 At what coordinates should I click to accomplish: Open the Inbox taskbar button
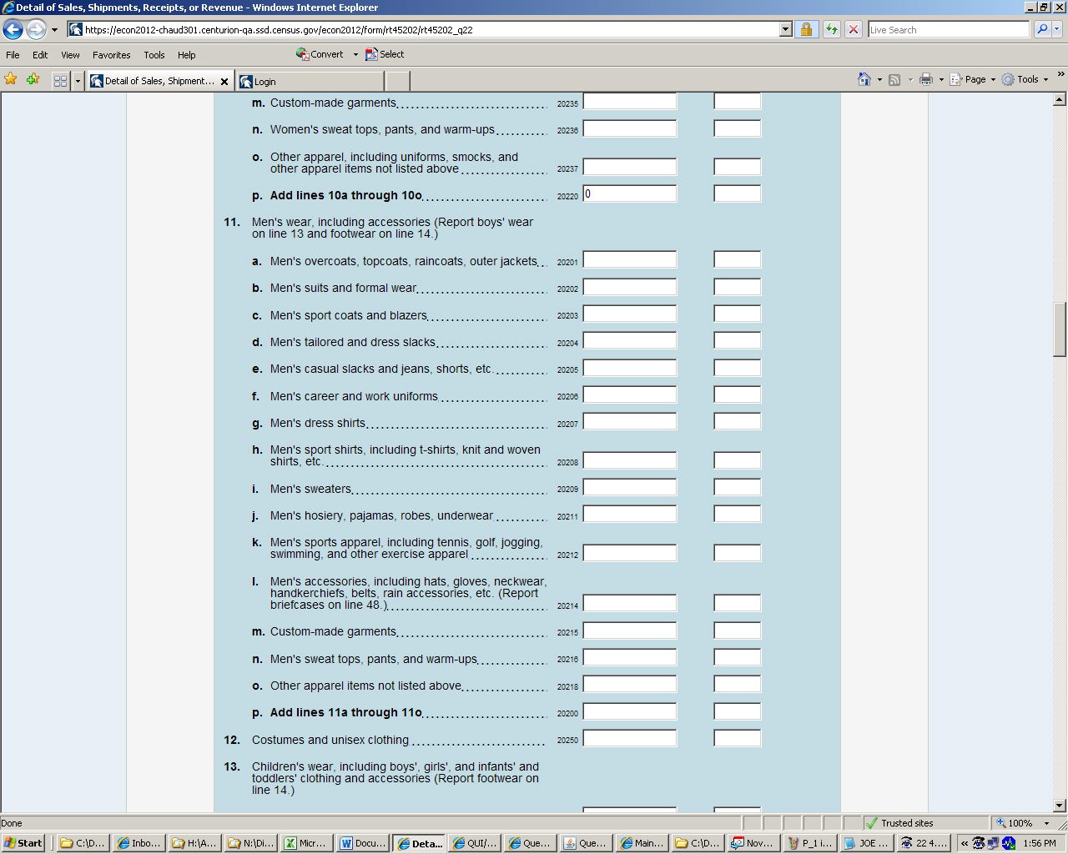(x=139, y=843)
